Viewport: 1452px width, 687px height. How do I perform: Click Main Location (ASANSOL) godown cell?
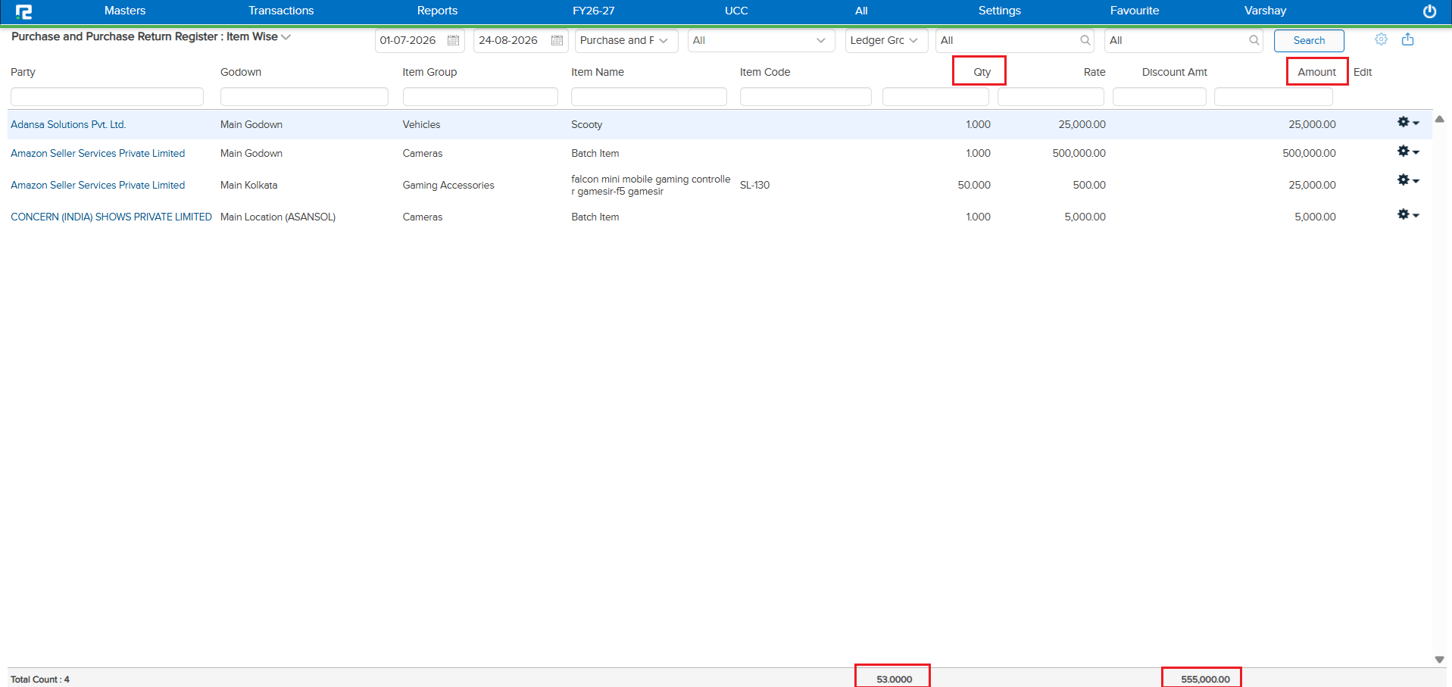[x=278, y=217]
